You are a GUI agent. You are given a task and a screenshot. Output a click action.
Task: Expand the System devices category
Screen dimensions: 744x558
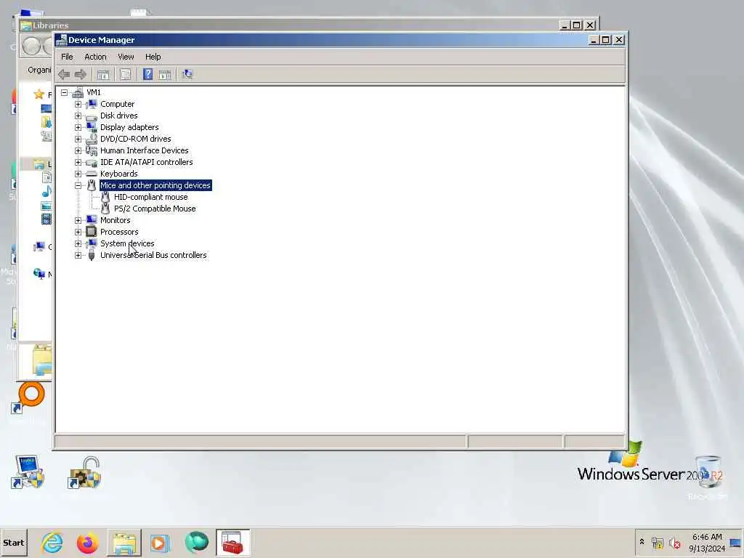(x=78, y=243)
